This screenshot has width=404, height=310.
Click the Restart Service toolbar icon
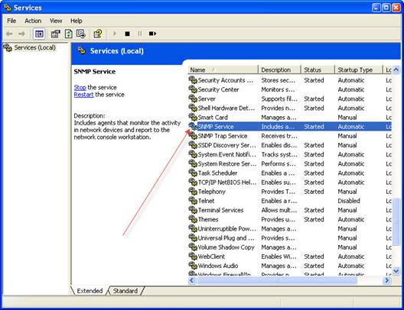[152, 34]
